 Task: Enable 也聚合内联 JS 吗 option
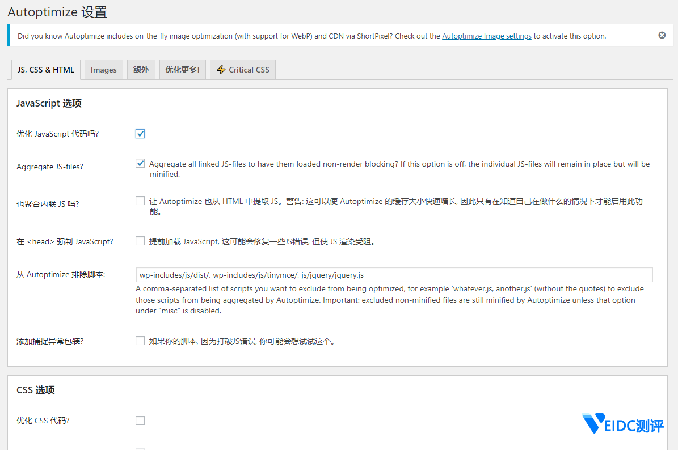pyautogui.click(x=140, y=200)
